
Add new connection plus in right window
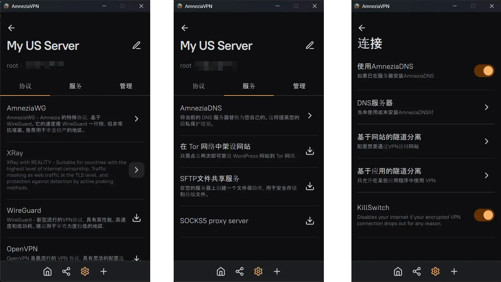(454, 272)
